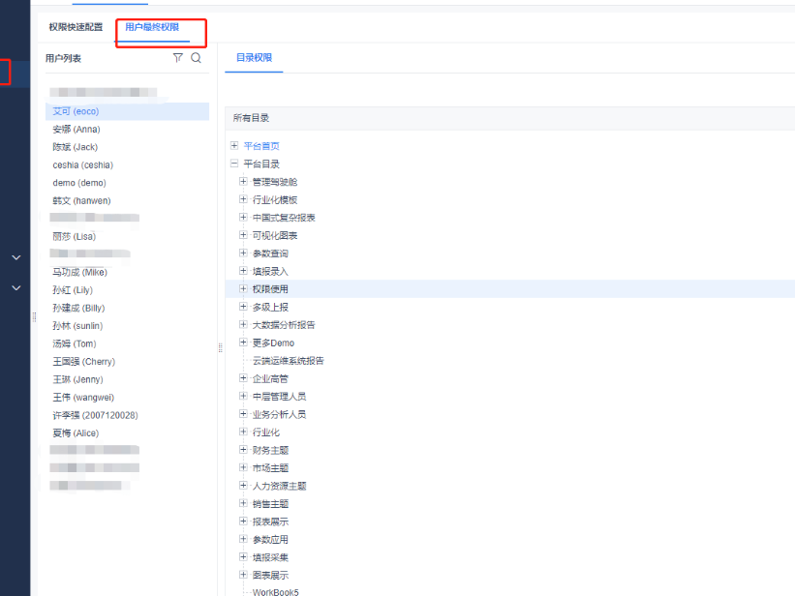This screenshot has height=596, width=795.
Task: Click the 平台首页 link label
Action: (261, 146)
